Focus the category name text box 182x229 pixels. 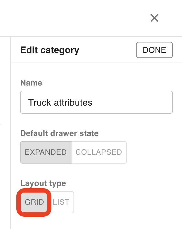click(x=96, y=102)
